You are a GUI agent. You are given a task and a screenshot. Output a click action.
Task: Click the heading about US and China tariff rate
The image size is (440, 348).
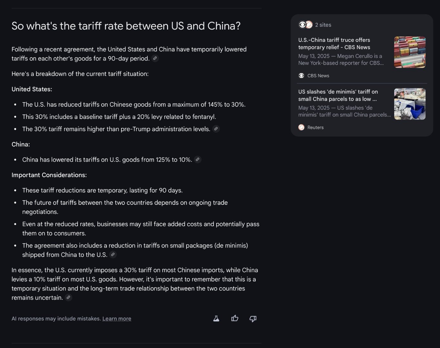point(126,26)
